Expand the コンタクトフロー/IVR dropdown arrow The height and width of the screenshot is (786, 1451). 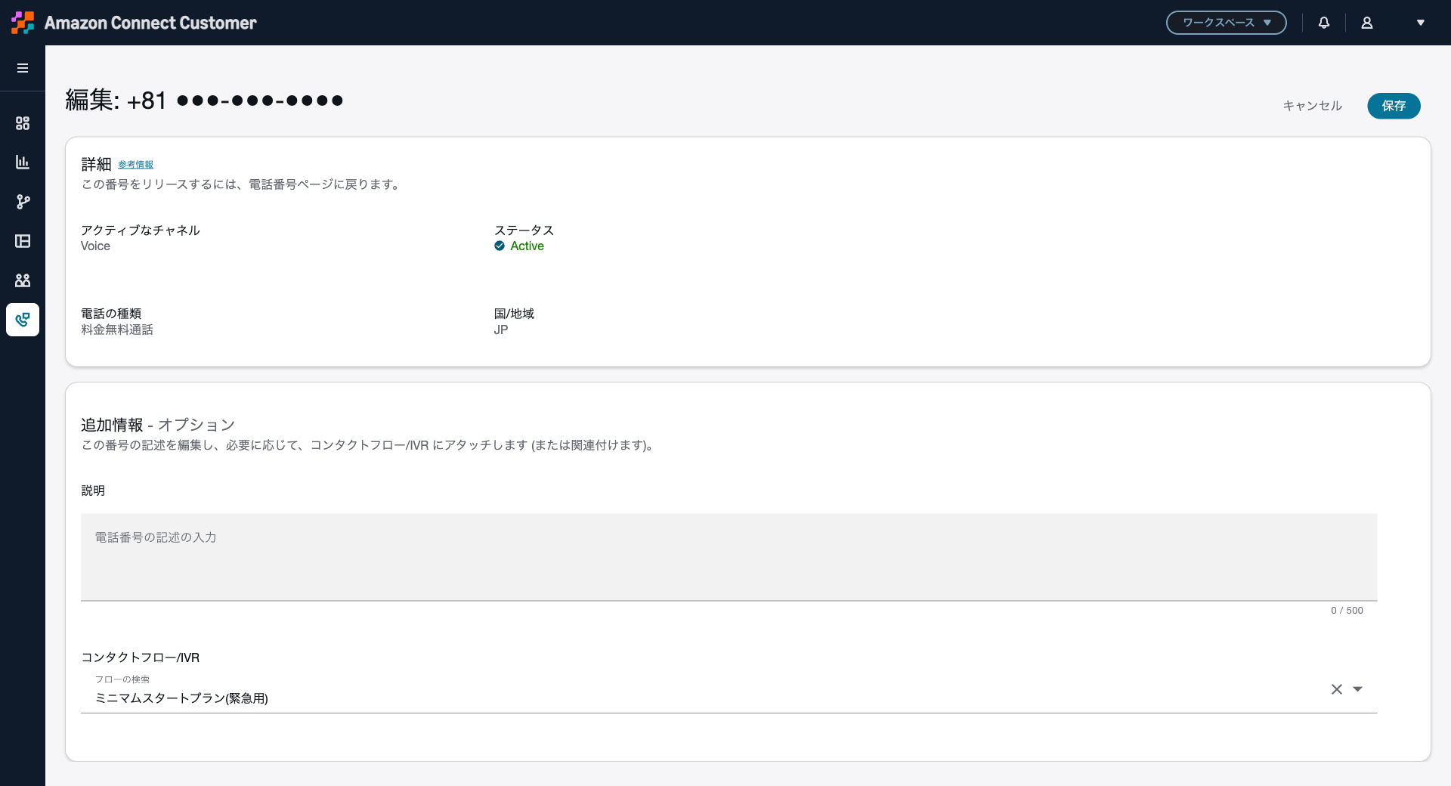(1358, 689)
